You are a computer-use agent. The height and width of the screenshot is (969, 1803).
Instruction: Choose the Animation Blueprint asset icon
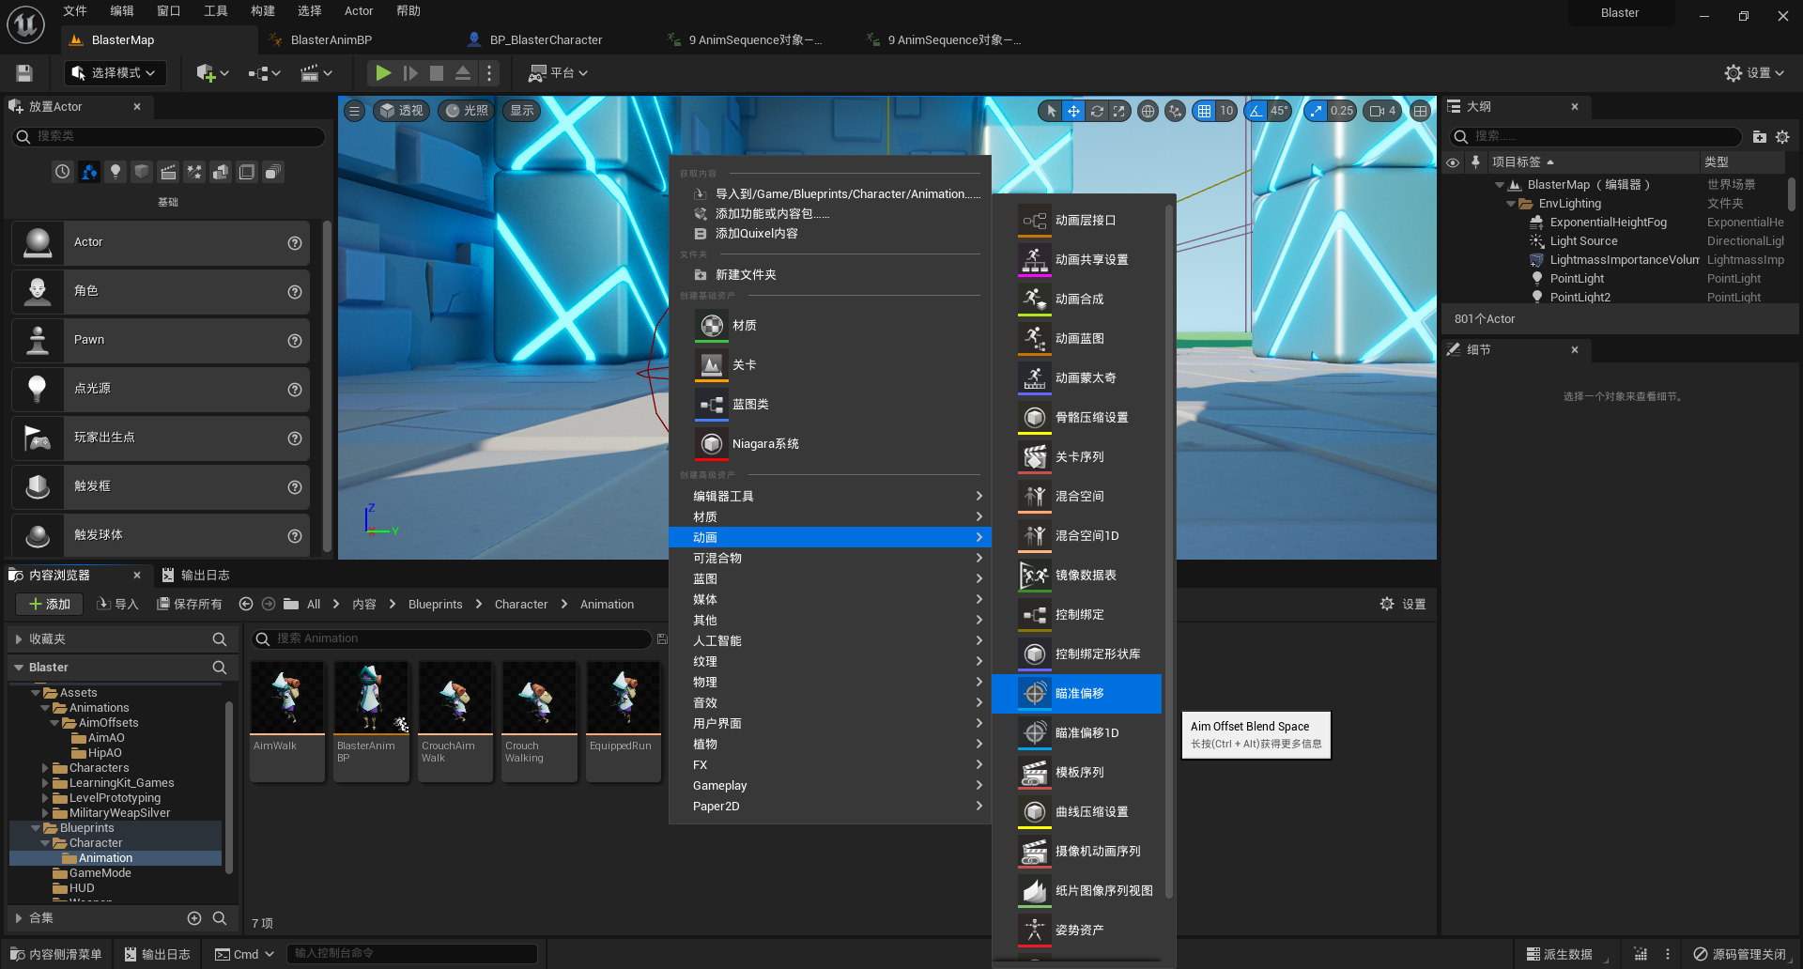click(x=1035, y=338)
